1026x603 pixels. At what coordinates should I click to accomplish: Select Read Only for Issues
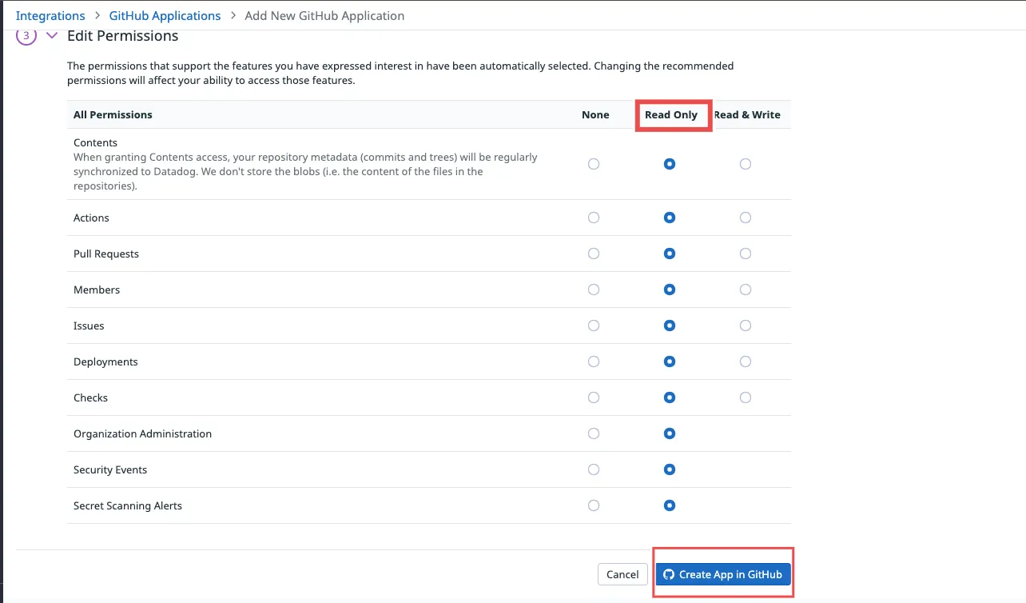pos(670,325)
